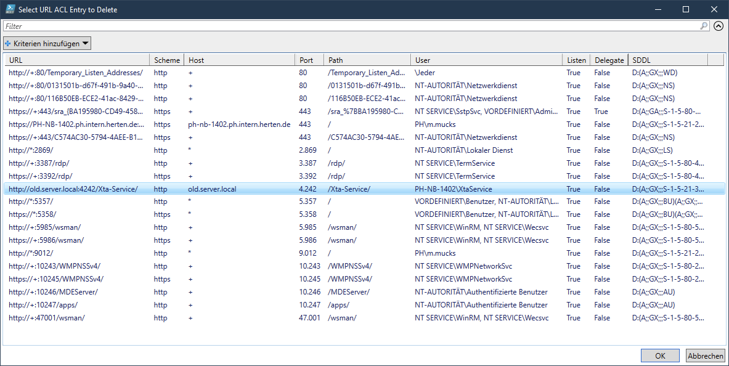Click the PowerShell icon in title bar
Image resolution: width=729 pixels, height=366 pixels.
tap(10, 9)
